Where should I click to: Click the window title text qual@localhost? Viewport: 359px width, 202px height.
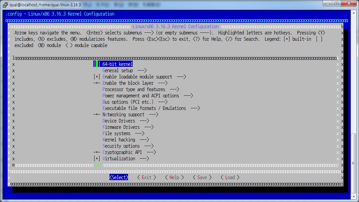pos(45,5)
